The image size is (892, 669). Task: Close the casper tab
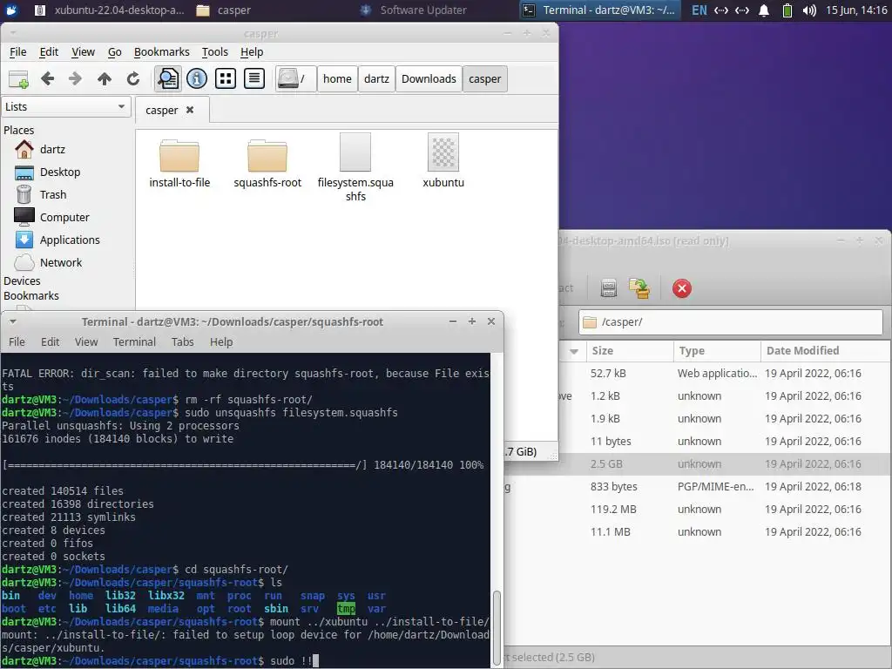coord(190,110)
